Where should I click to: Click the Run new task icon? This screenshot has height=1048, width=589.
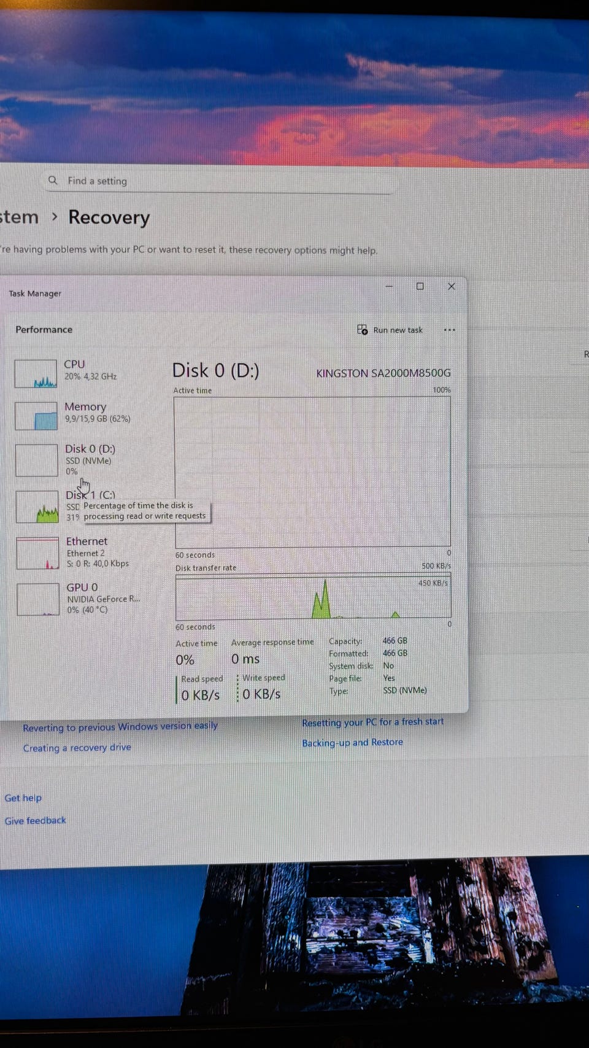coord(362,330)
